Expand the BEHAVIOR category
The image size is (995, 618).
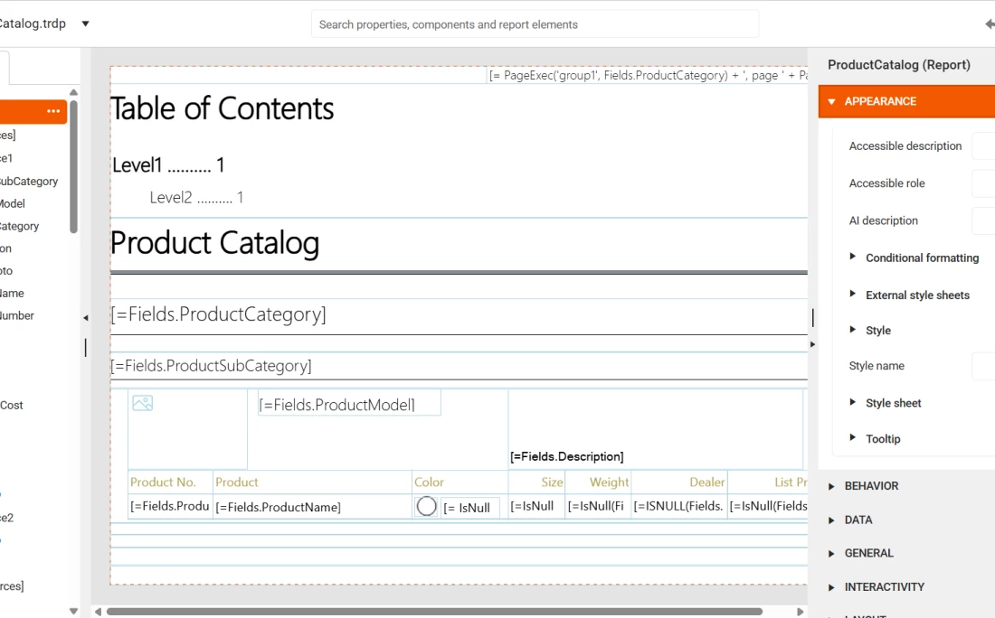(831, 486)
